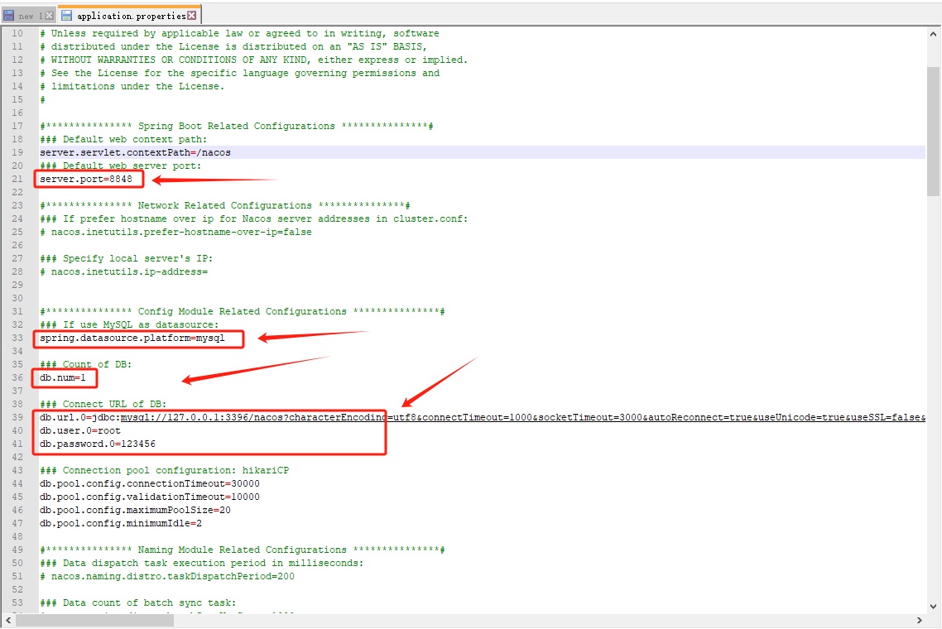Click the commented nacos.inetutils.ip-address= line

(x=124, y=271)
